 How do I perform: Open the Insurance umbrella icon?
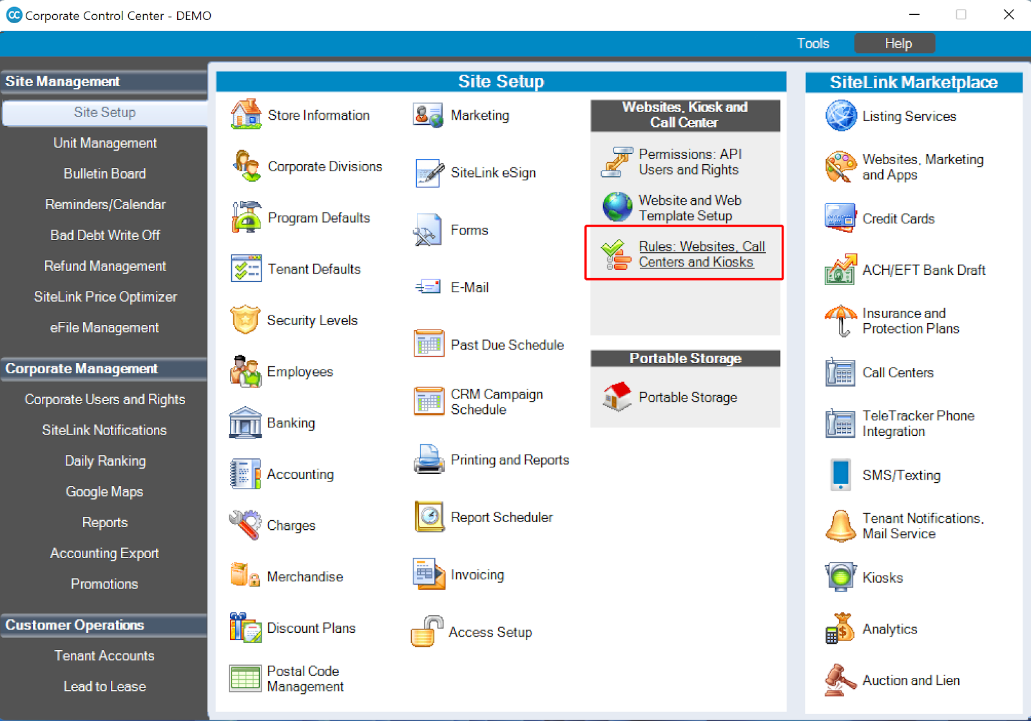tap(841, 321)
